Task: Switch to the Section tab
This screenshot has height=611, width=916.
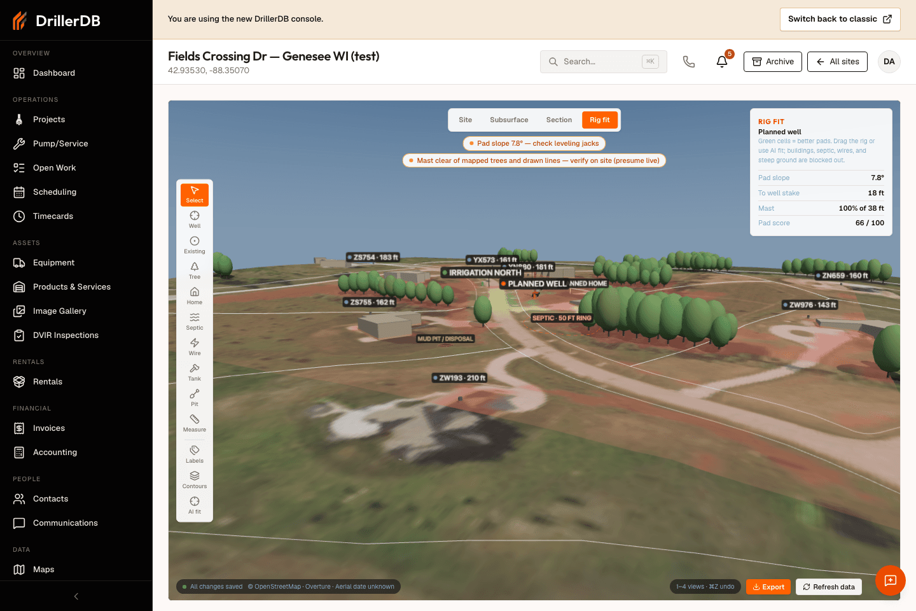Action: (x=559, y=120)
